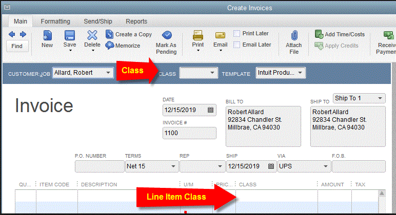Create a New invoice
This screenshot has height=215, width=396.
pos(47,39)
